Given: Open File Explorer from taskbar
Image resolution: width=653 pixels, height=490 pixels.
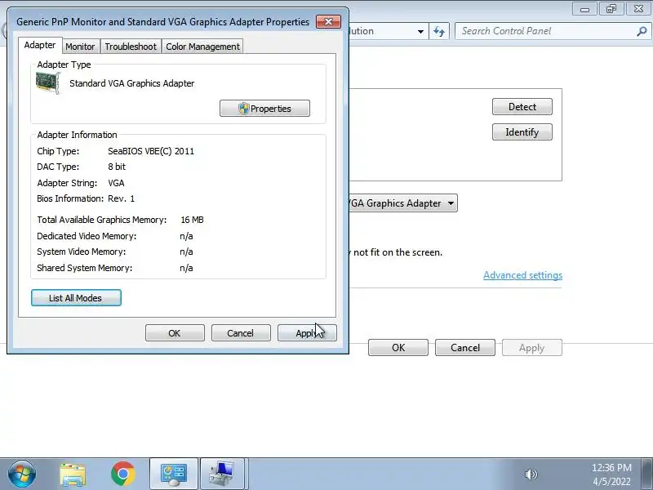Looking at the screenshot, I should (73, 474).
